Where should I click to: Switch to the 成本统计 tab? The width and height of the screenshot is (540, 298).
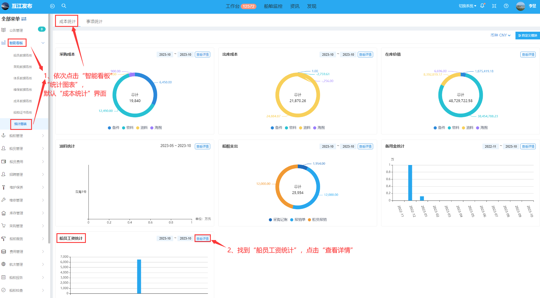[x=67, y=21]
